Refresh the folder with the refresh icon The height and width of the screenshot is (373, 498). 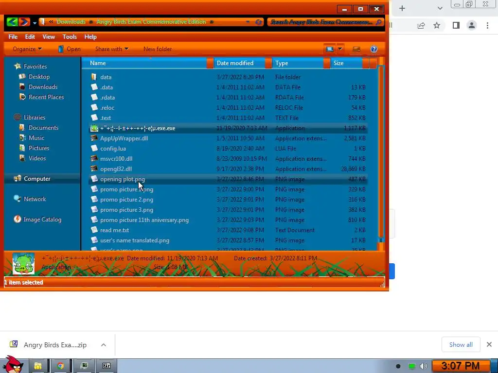(259, 22)
